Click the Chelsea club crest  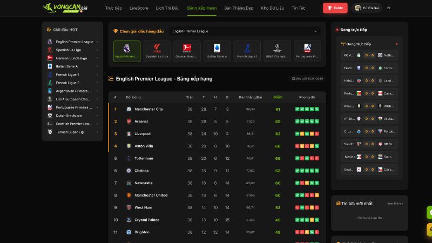click(x=129, y=171)
